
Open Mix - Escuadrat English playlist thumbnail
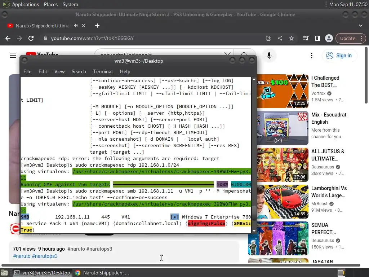[x=283, y=128]
